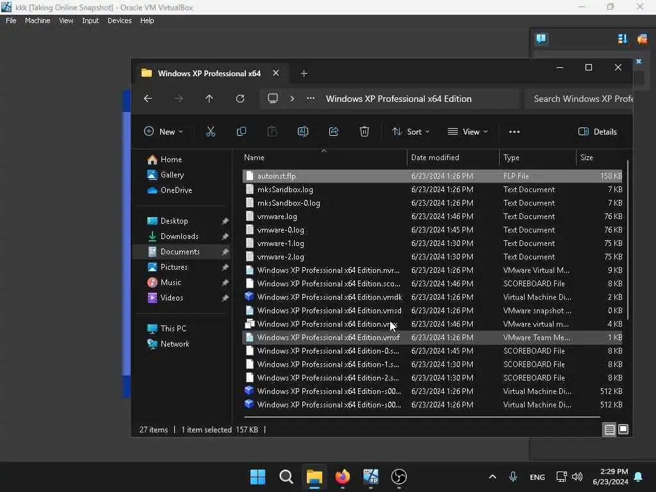Click the Cut scissors icon in Explorer toolbar
The width and height of the screenshot is (656, 492).
(x=210, y=131)
